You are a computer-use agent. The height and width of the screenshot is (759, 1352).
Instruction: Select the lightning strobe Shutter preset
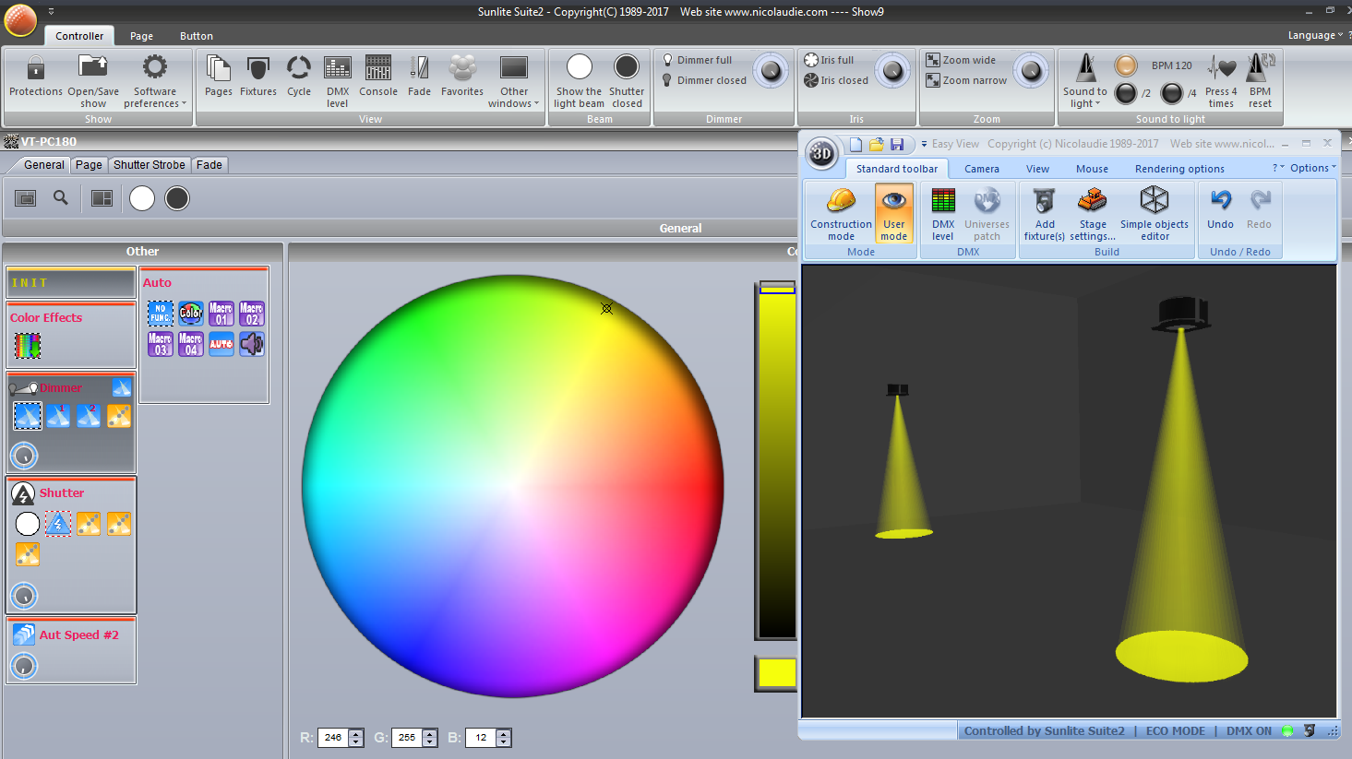(x=58, y=524)
